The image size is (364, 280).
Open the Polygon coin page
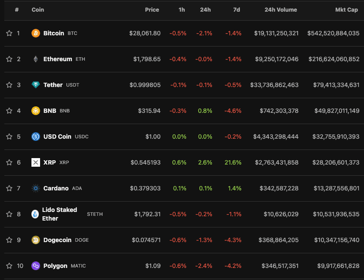[x=55, y=266]
